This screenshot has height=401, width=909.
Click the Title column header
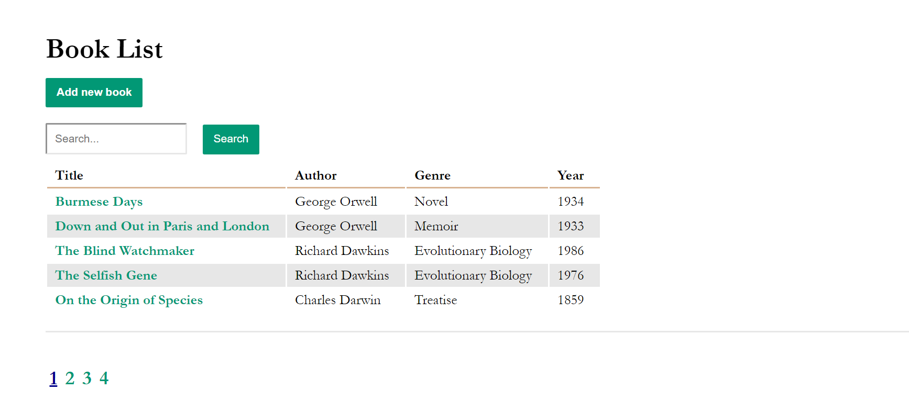pos(69,175)
